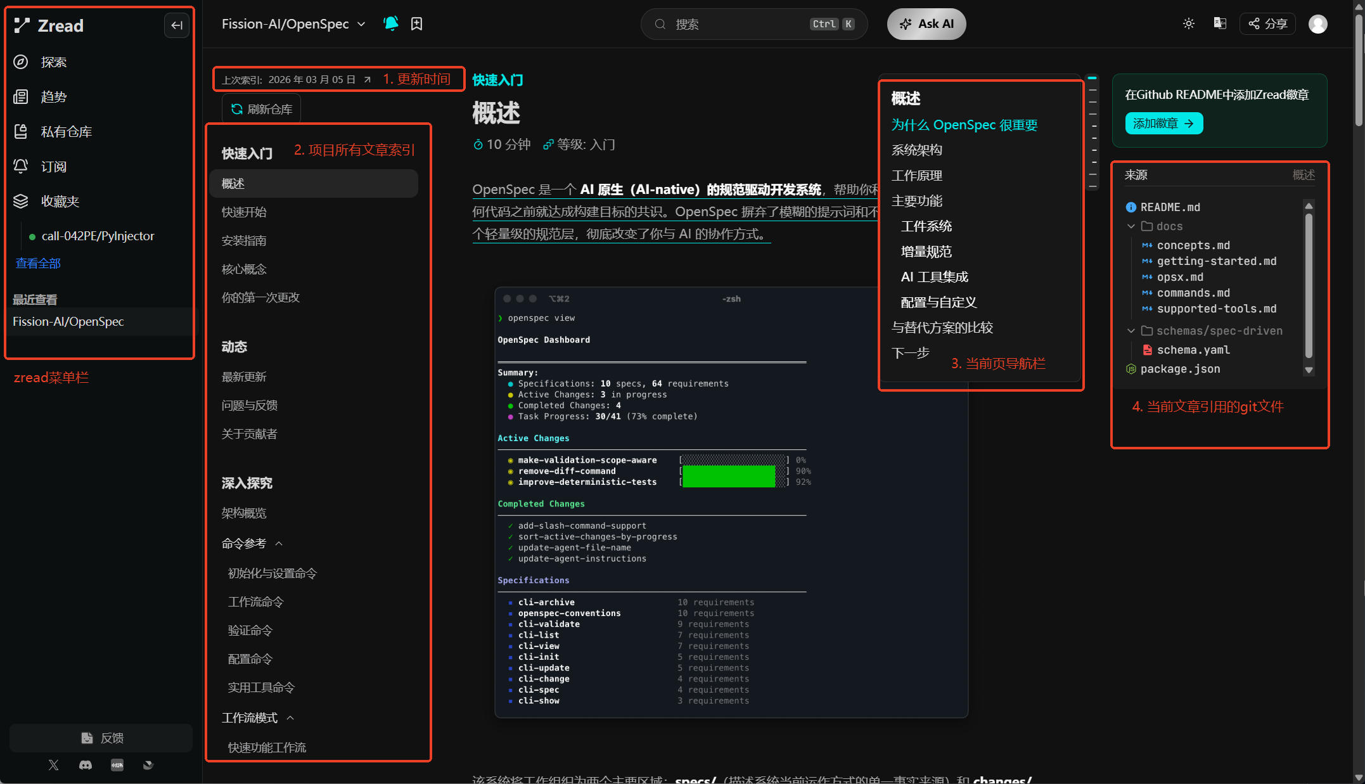The image size is (1365, 784).
Task: Select 概述 in the left article index
Action: (x=314, y=184)
